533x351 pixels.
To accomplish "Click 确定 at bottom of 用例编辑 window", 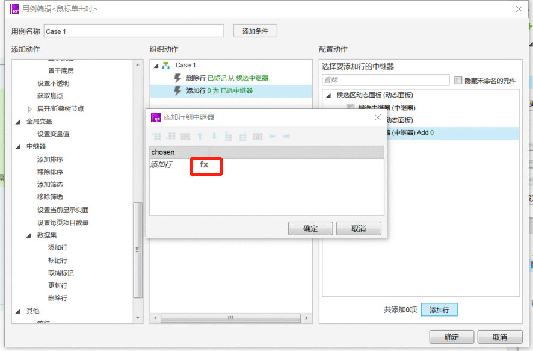I will [x=452, y=337].
